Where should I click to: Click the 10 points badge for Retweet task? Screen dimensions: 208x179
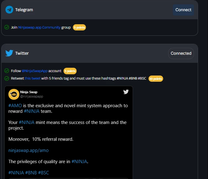(x=156, y=79)
